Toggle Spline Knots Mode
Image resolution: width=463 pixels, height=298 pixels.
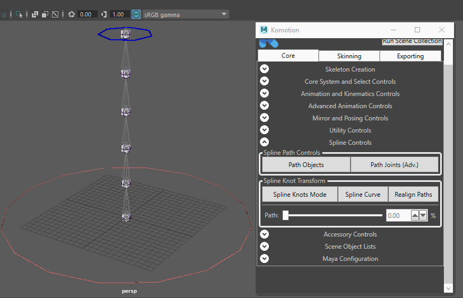(x=300, y=194)
